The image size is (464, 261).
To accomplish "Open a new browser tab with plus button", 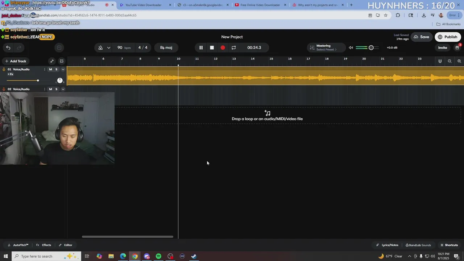I will coord(351,5).
